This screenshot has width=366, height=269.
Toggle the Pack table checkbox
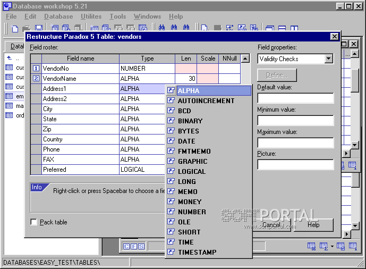point(34,222)
